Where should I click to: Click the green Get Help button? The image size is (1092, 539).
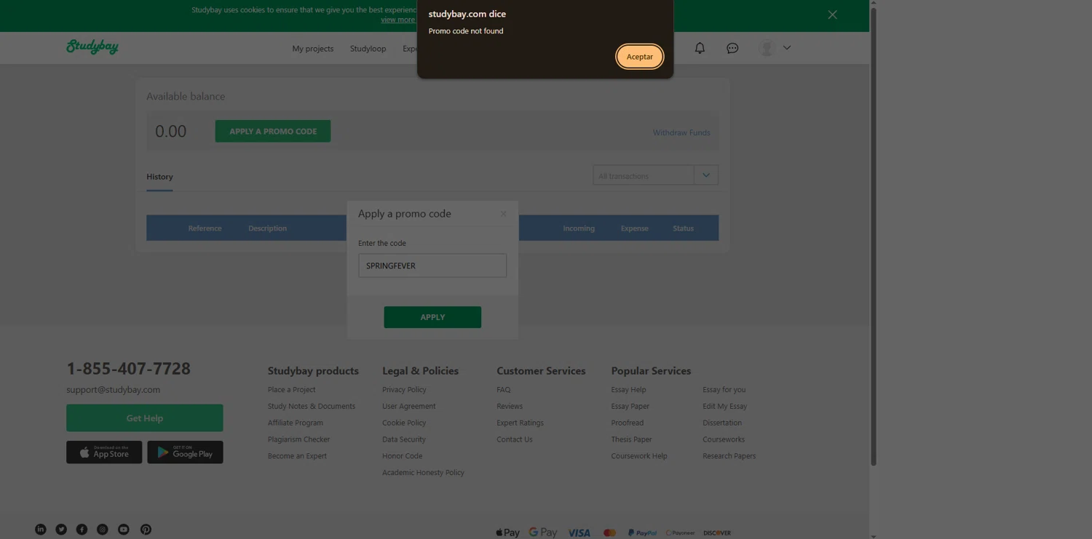[145, 418]
